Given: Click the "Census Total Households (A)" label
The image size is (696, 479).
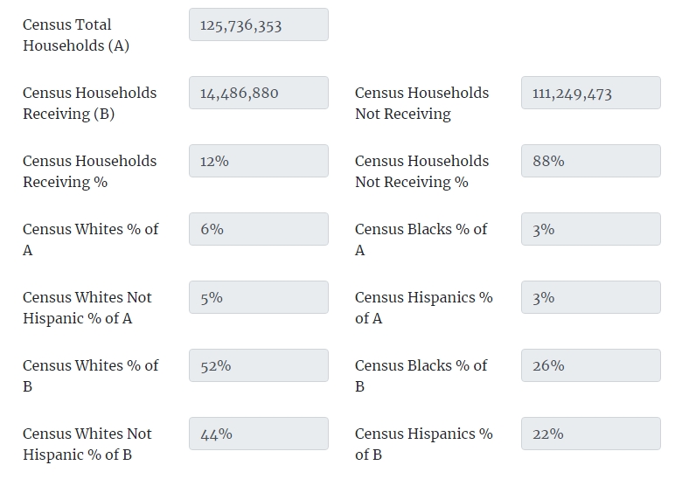Looking at the screenshot, I should (x=76, y=35).
